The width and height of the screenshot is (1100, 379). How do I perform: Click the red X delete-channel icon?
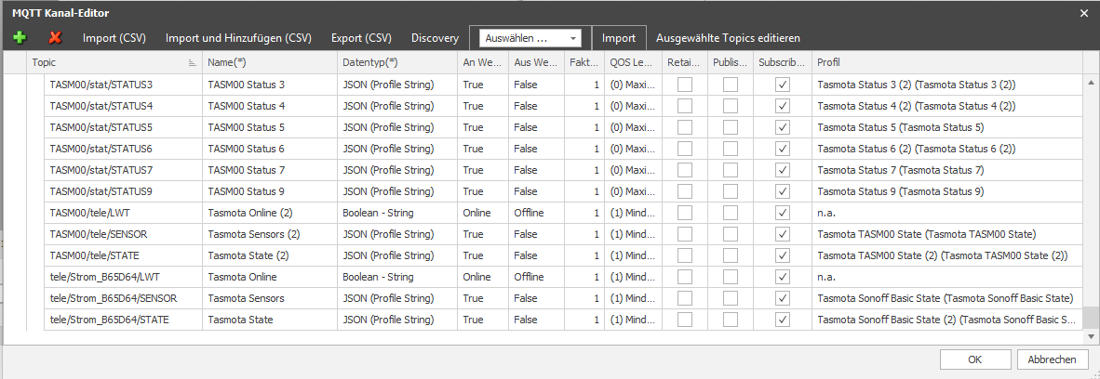(x=55, y=38)
